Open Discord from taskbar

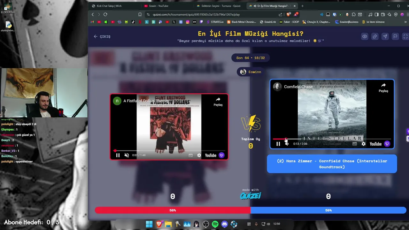[x=225, y=224]
